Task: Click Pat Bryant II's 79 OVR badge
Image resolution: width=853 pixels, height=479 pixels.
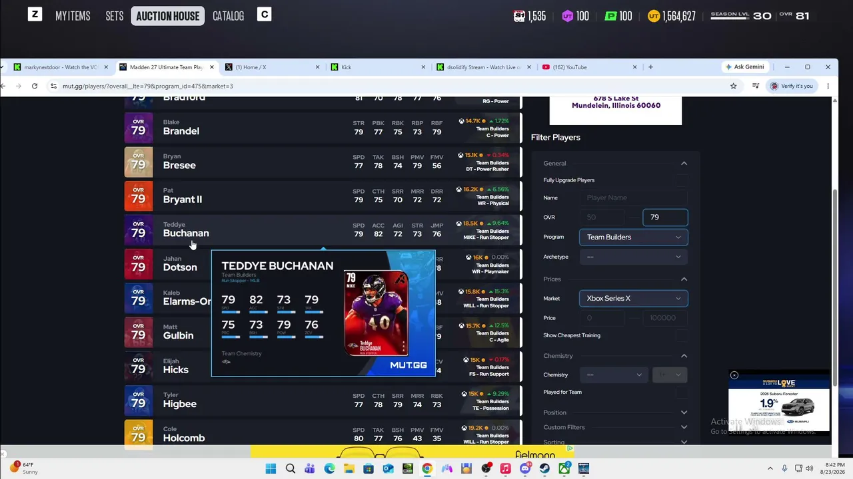Action: (138, 196)
